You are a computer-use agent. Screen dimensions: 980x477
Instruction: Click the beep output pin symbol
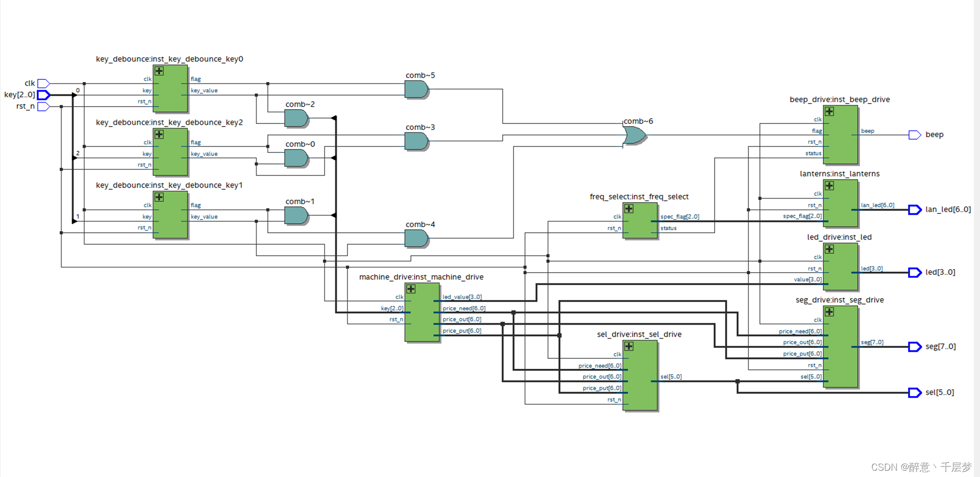(x=915, y=135)
